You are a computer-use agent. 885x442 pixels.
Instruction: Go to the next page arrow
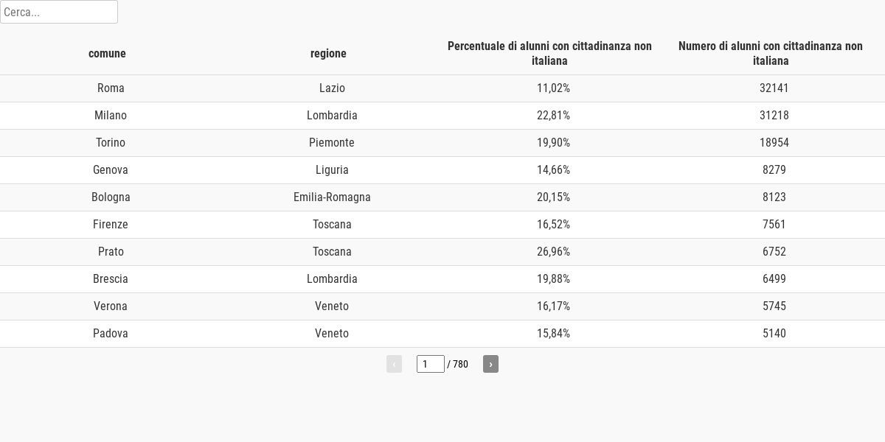pos(490,364)
